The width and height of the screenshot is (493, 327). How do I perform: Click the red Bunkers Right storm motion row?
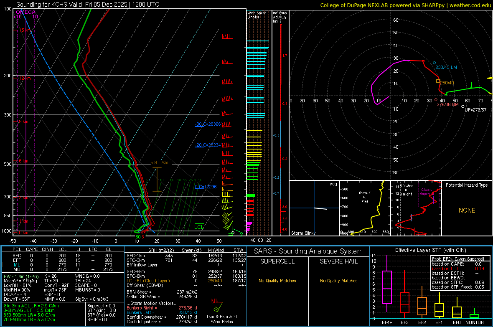point(162,308)
